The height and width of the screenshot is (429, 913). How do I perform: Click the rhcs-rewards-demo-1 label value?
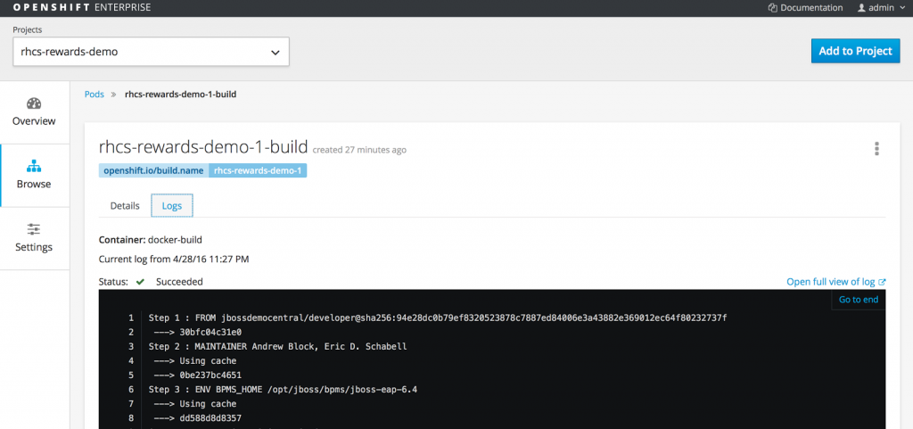pyautogui.click(x=258, y=171)
